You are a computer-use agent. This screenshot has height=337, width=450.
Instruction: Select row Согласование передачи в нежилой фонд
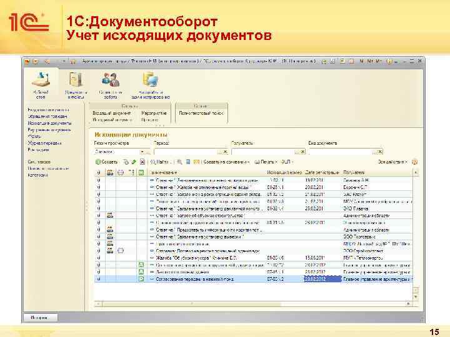pos(254,279)
